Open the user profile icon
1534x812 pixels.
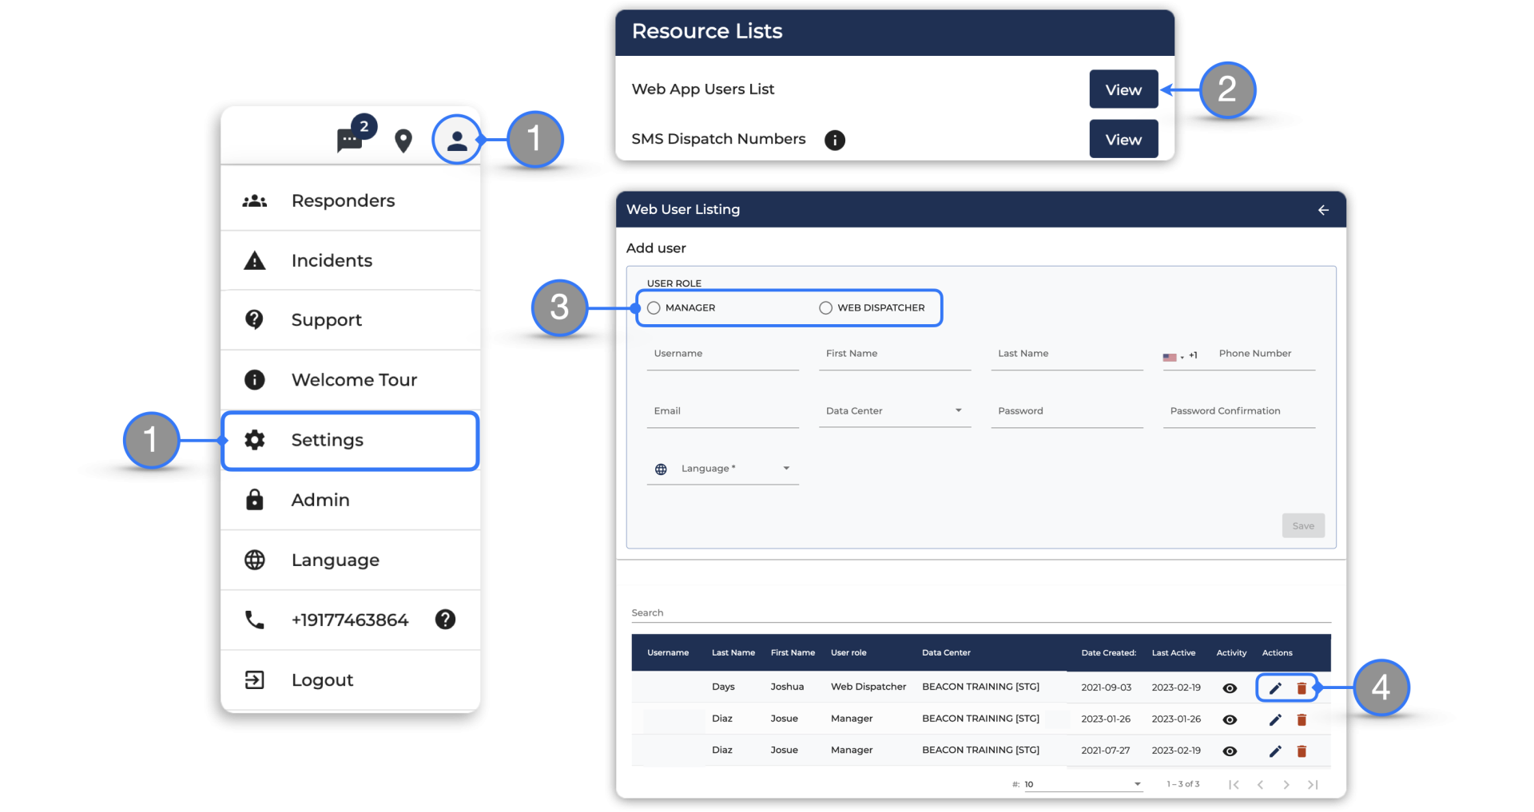tap(457, 141)
